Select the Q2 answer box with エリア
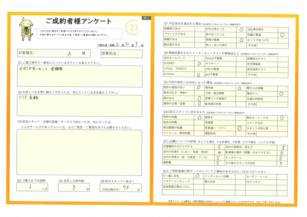This screenshot has width=307, height=217. click(x=80, y=106)
